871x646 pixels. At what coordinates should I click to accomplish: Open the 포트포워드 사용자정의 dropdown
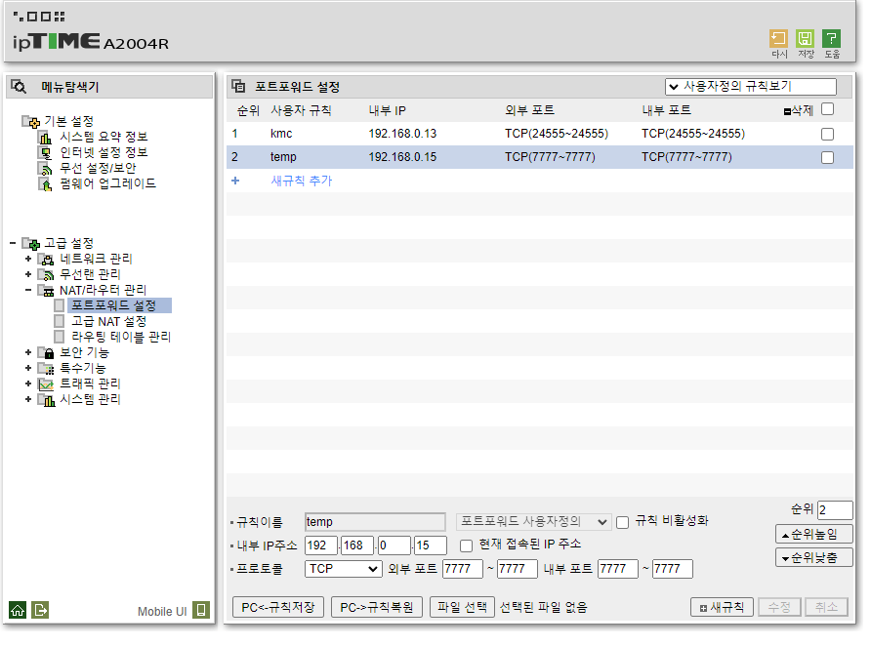[533, 522]
